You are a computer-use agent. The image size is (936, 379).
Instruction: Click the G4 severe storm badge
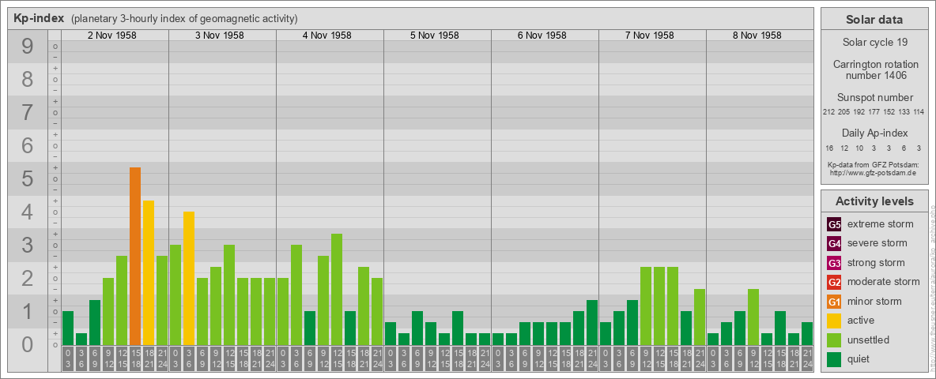point(834,244)
